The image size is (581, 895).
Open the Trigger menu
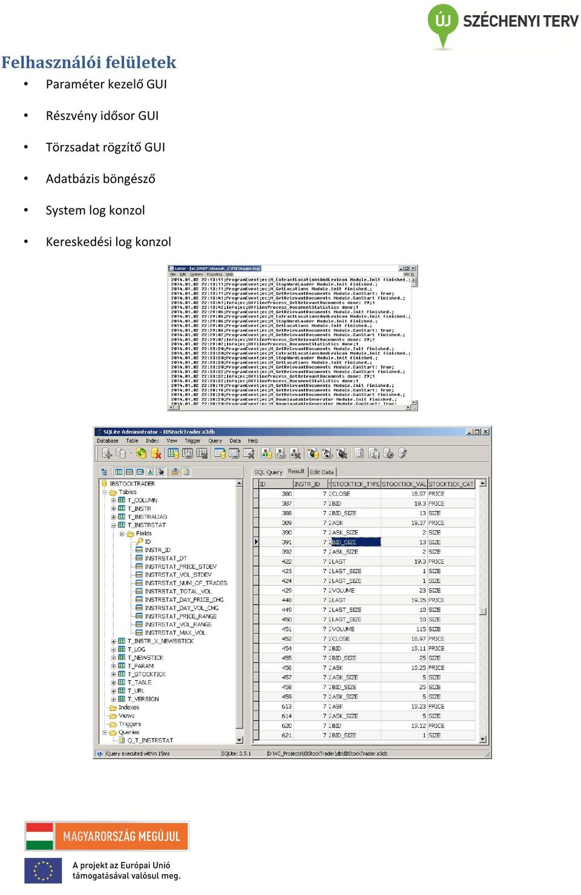(192, 441)
